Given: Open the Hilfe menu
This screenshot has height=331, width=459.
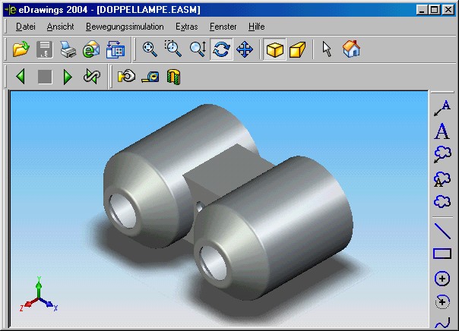Looking at the screenshot, I should (256, 27).
